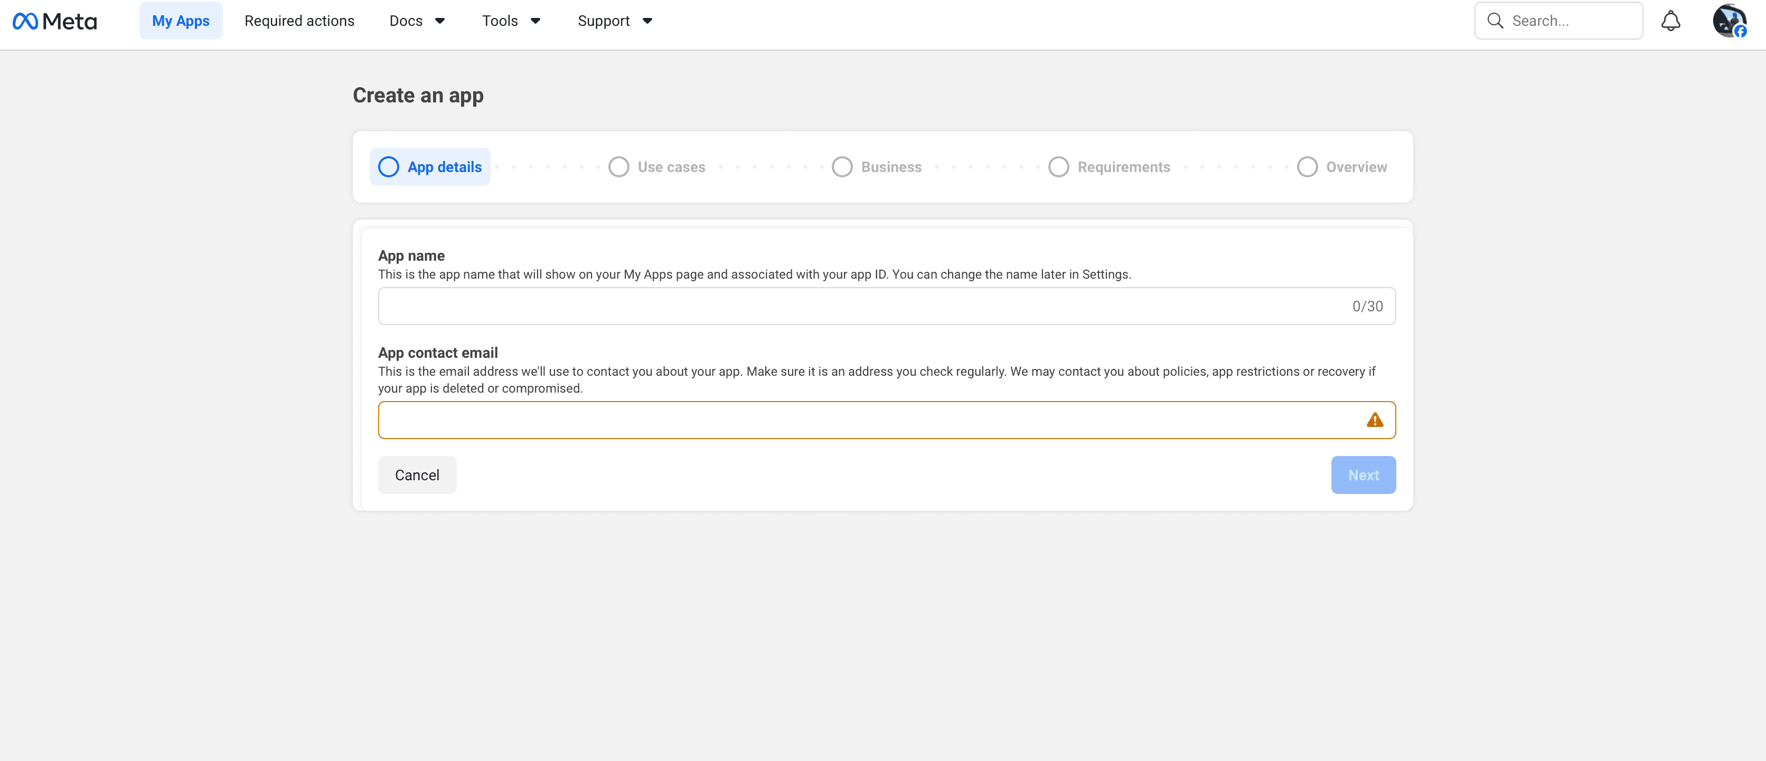Click the Meta logo
The image size is (1766, 761).
[x=55, y=21]
